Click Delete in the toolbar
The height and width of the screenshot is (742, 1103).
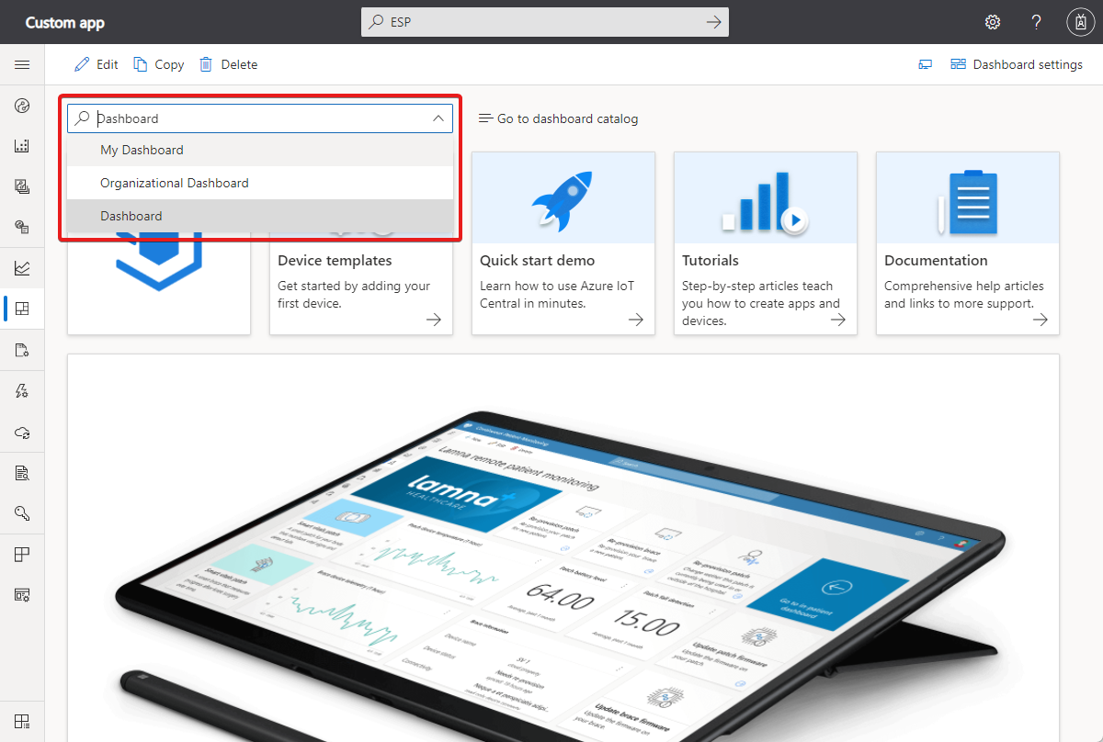pyautogui.click(x=228, y=64)
